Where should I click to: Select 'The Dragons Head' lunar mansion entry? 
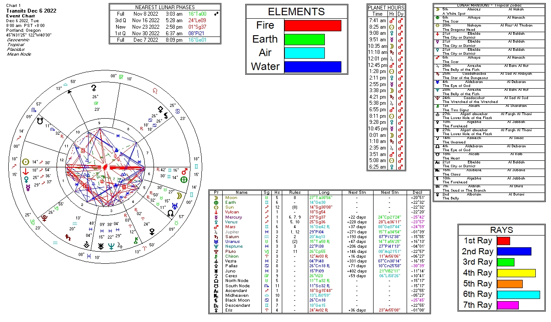point(459,30)
